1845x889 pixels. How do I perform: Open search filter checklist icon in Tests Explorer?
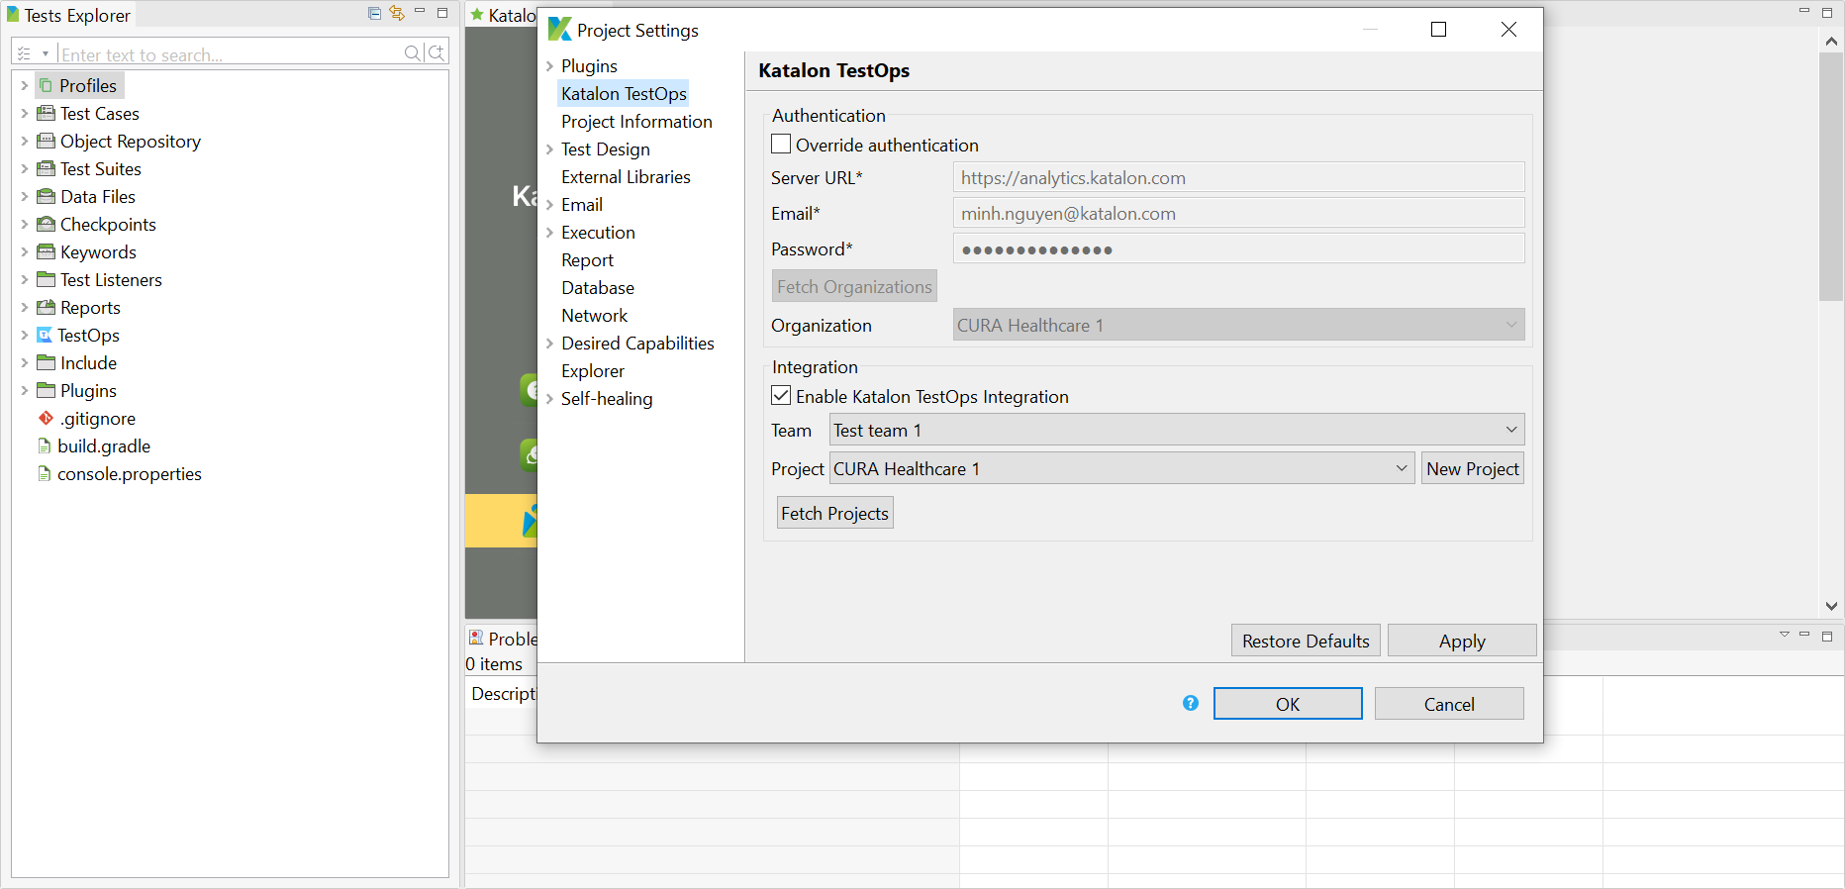pos(25,53)
